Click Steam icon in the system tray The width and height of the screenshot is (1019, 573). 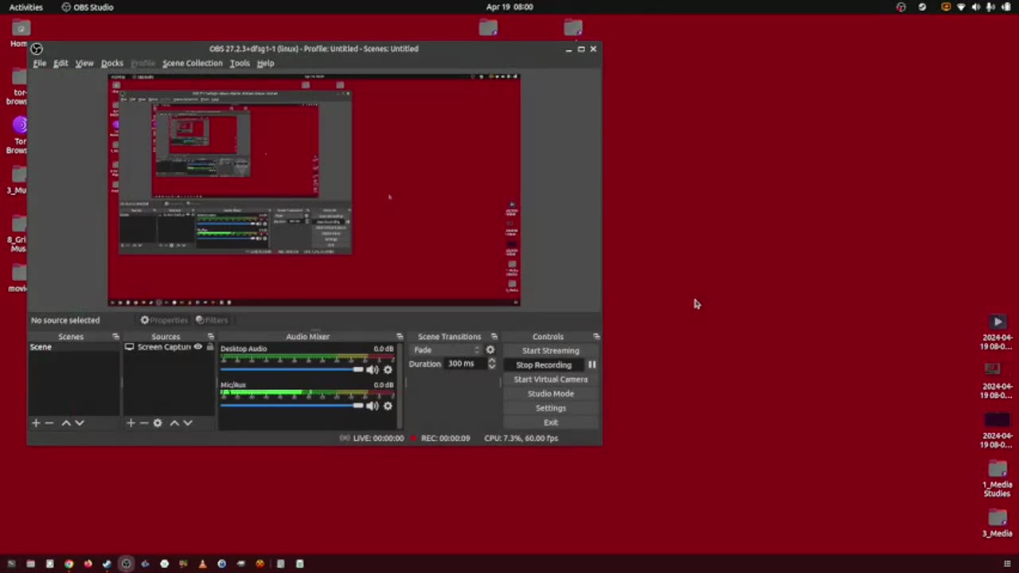tap(922, 7)
